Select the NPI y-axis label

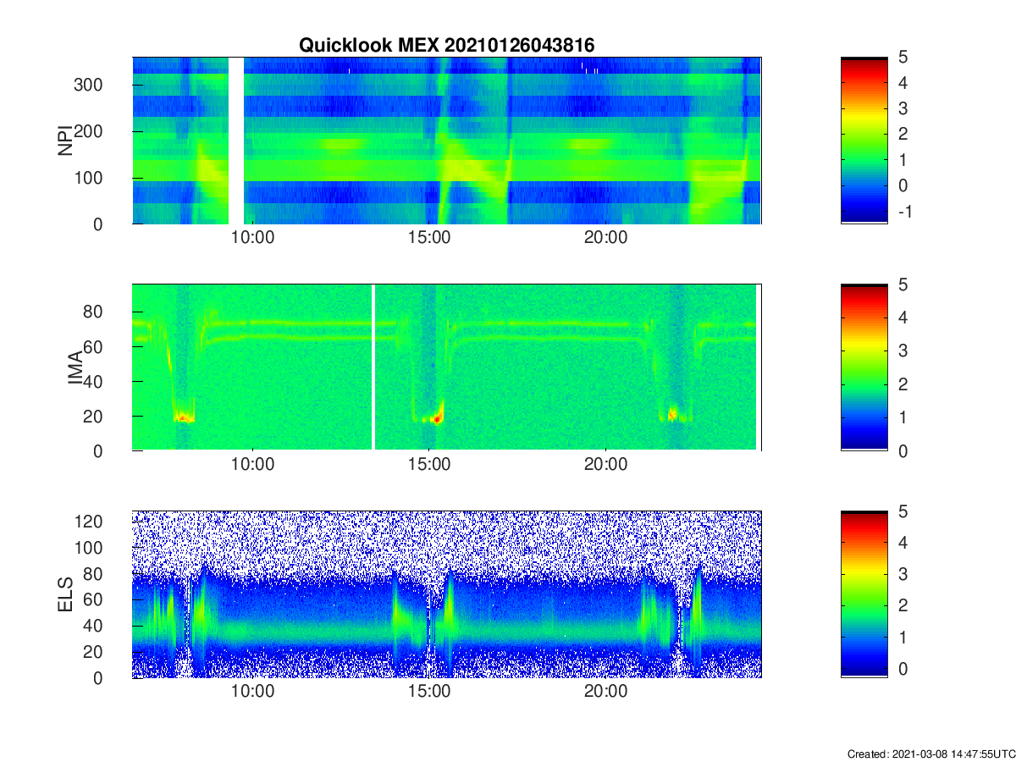click(65, 141)
